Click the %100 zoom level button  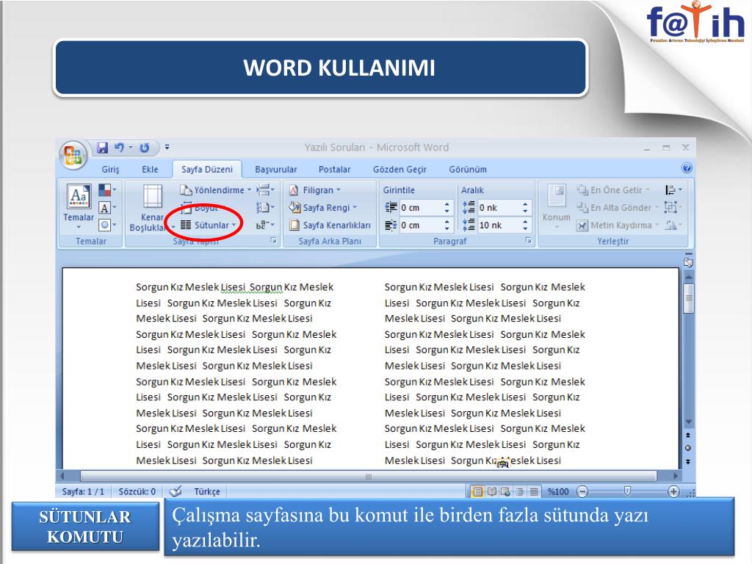coord(558,491)
